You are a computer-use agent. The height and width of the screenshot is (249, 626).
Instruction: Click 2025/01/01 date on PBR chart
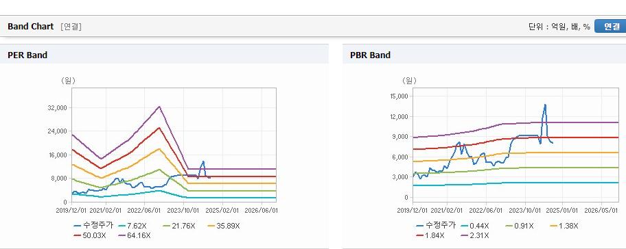563,210
